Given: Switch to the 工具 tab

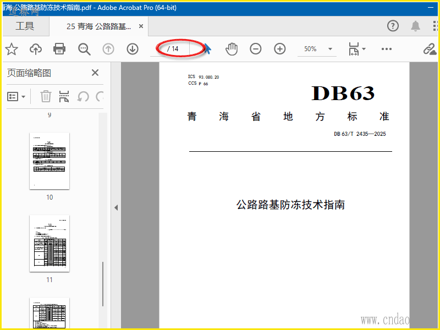Looking at the screenshot, I should (x=25, y=26).
